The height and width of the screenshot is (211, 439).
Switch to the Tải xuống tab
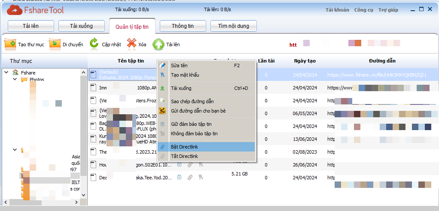81,26
